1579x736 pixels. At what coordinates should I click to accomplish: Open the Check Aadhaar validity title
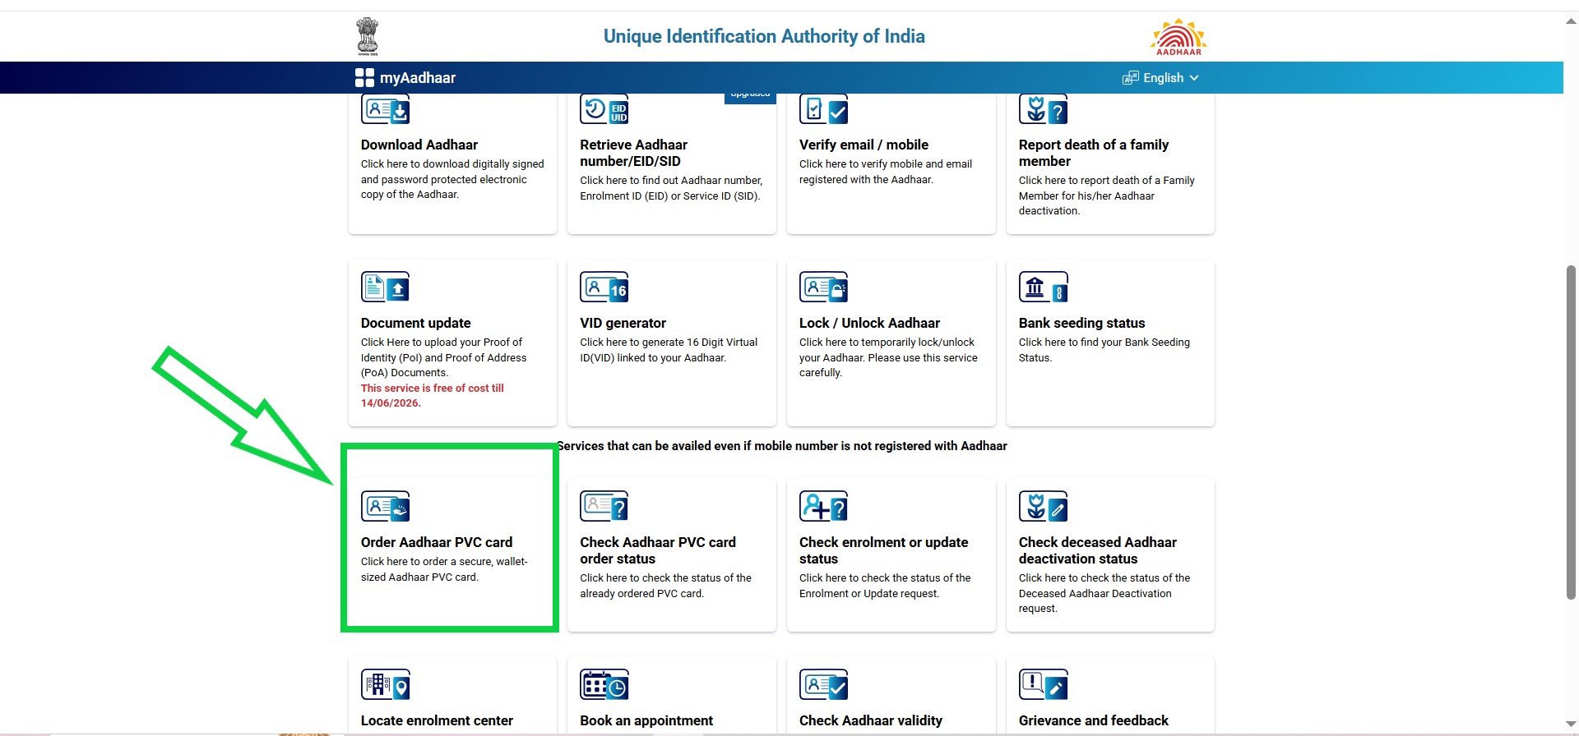pyautogui.click(x=871, y=720)
